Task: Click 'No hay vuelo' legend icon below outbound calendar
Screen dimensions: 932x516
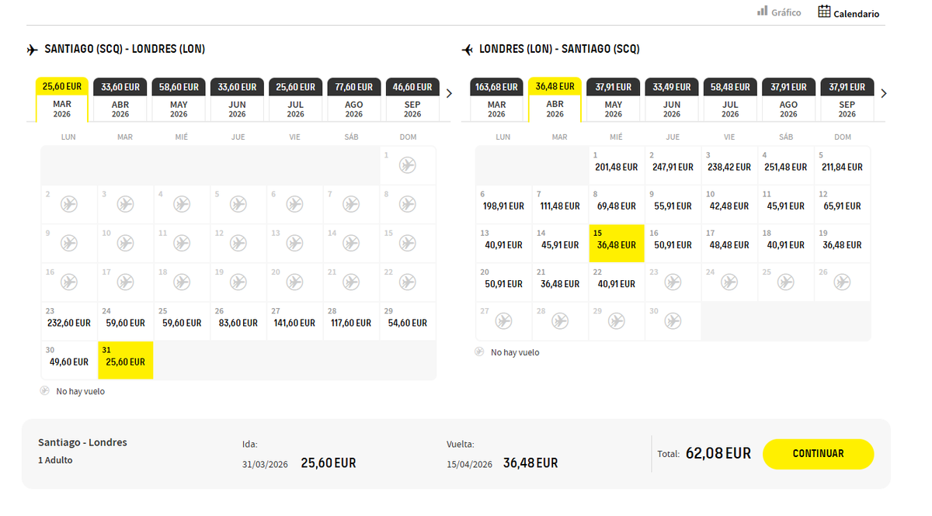Action: click(x=44, y=391)
